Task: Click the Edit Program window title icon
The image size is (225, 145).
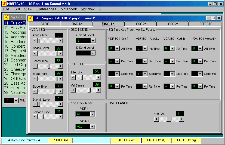Action: [x=30, y=18]
